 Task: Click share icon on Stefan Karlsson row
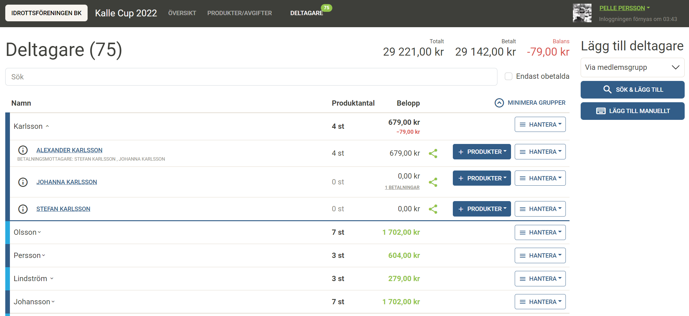433,209
